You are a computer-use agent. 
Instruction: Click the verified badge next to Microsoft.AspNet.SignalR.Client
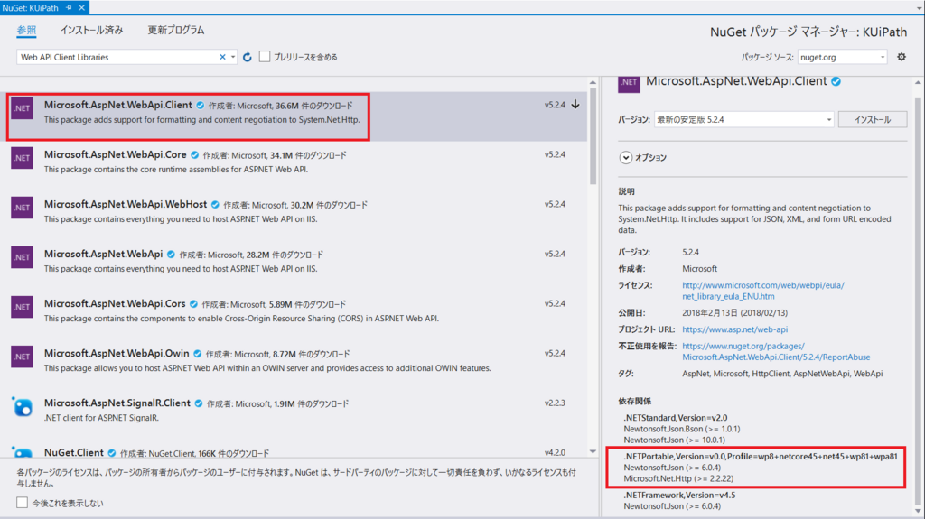pyautogui.click(x=199, y=403)
